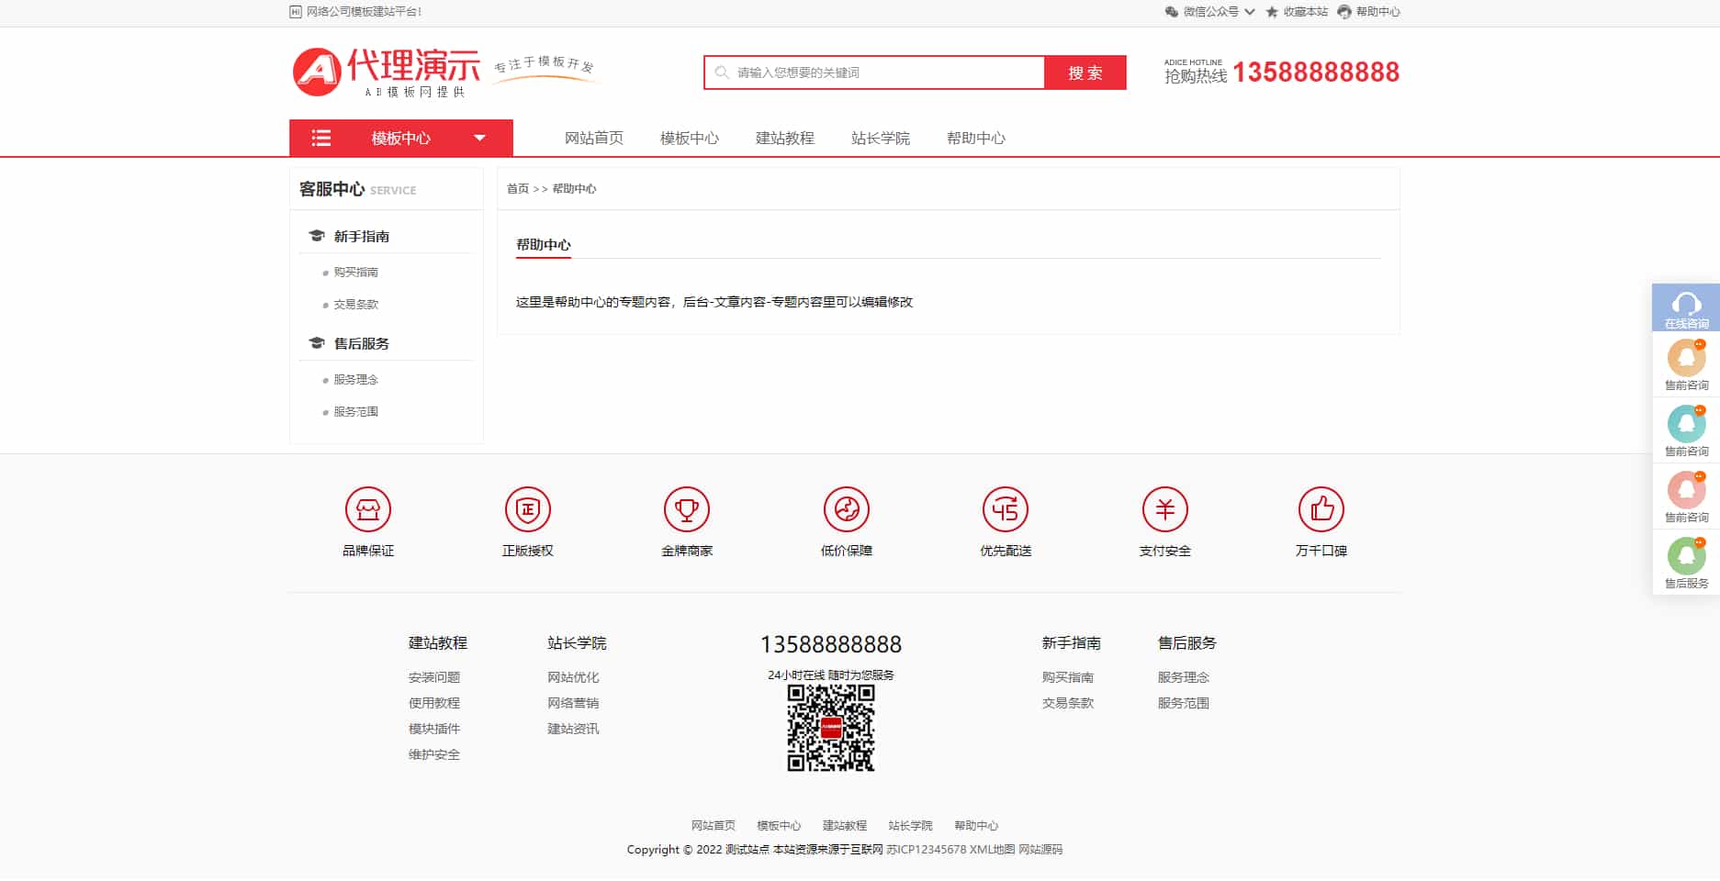Click the 代理演示 site logo

[x=386, y=72]
